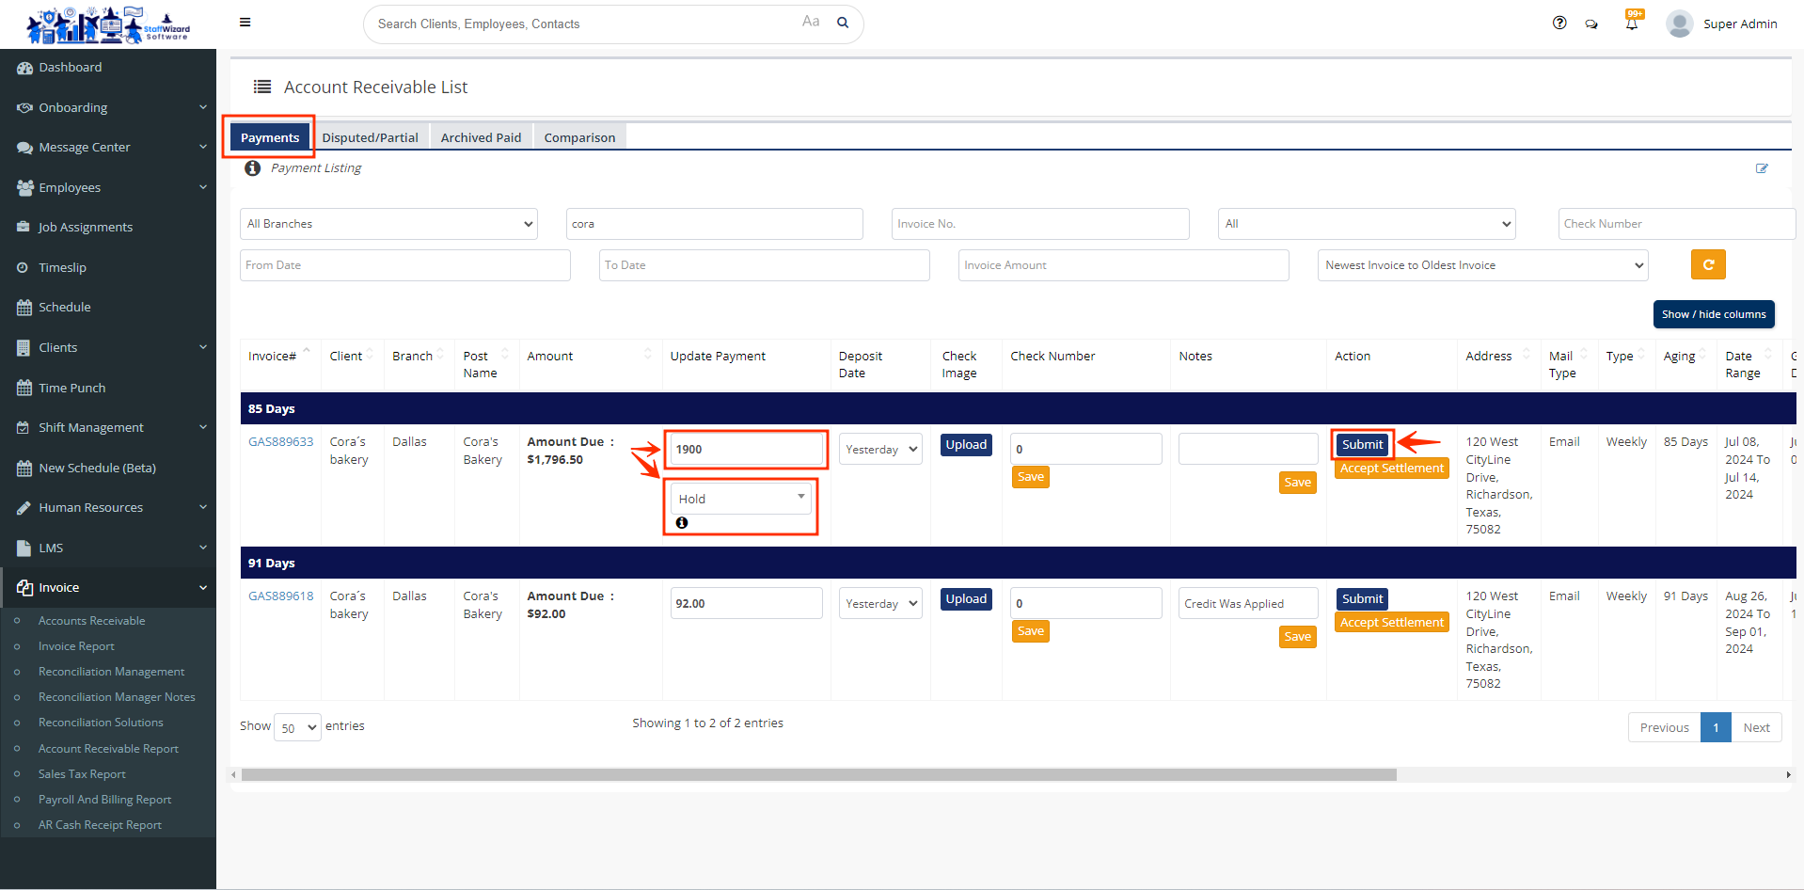This screenshot has width=1804, height=890.
Task: Open the Newest Invoice to Oldest Invoice sort dropdown
Action: coord(1482,265)
